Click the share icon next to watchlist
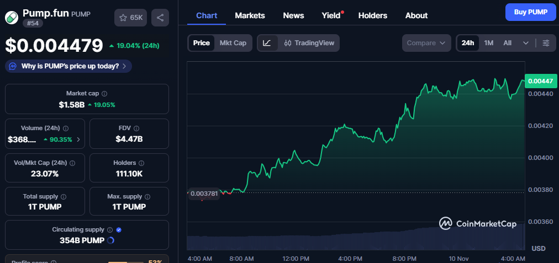Image resolution: width=559 pixels, height=263 pixels. pyautogui.click(x=160, y=18)
